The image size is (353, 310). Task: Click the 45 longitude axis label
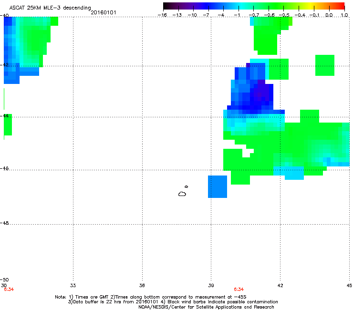coord(349,286)
